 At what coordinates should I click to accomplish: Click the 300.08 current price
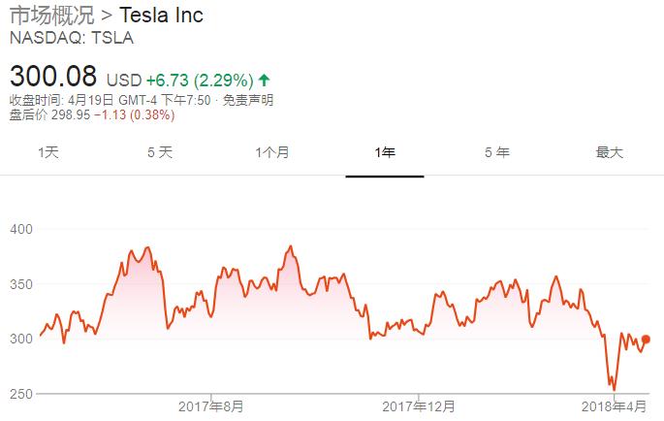pyautogui.click(x=53, y=76)
